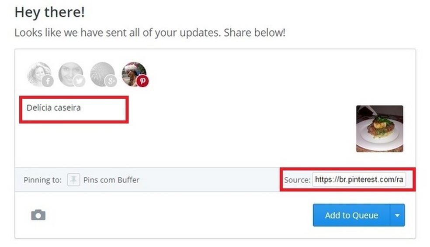
Task: Focus the Source URL input field
Action: click(x=358, y=180)
